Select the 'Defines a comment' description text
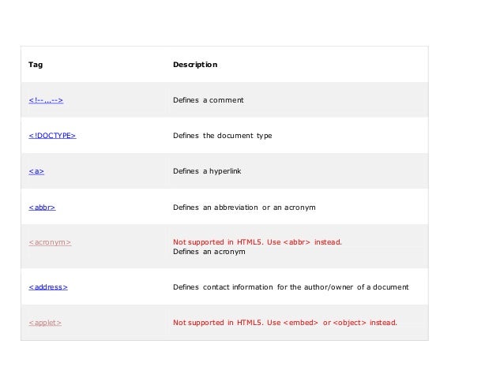Screen dimensions: 504x389 209,100
